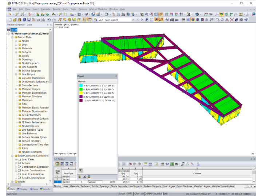Open the LC1 - Own weight load case dropdown

tap(133, 20)
